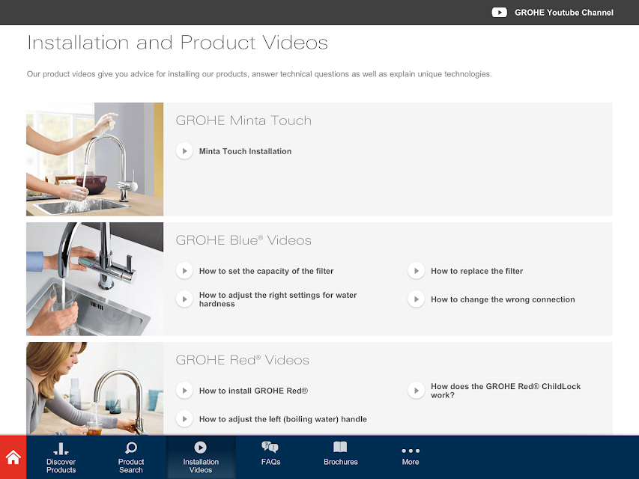Open 'How to adjust the right settings for water hardness'
The height and width of the screenshot is (479, 639).
click(x=278, y=299)
